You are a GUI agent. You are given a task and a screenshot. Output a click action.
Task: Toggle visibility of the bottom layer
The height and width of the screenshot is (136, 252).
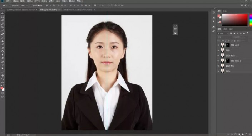click(218, 71)
